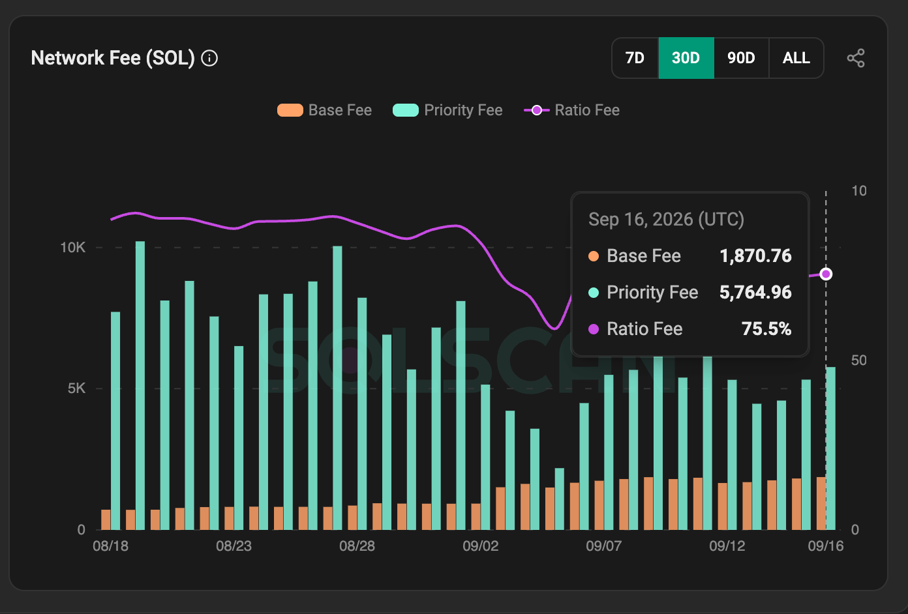Click the 09/07 Priority Fee bar

(609, 452)
